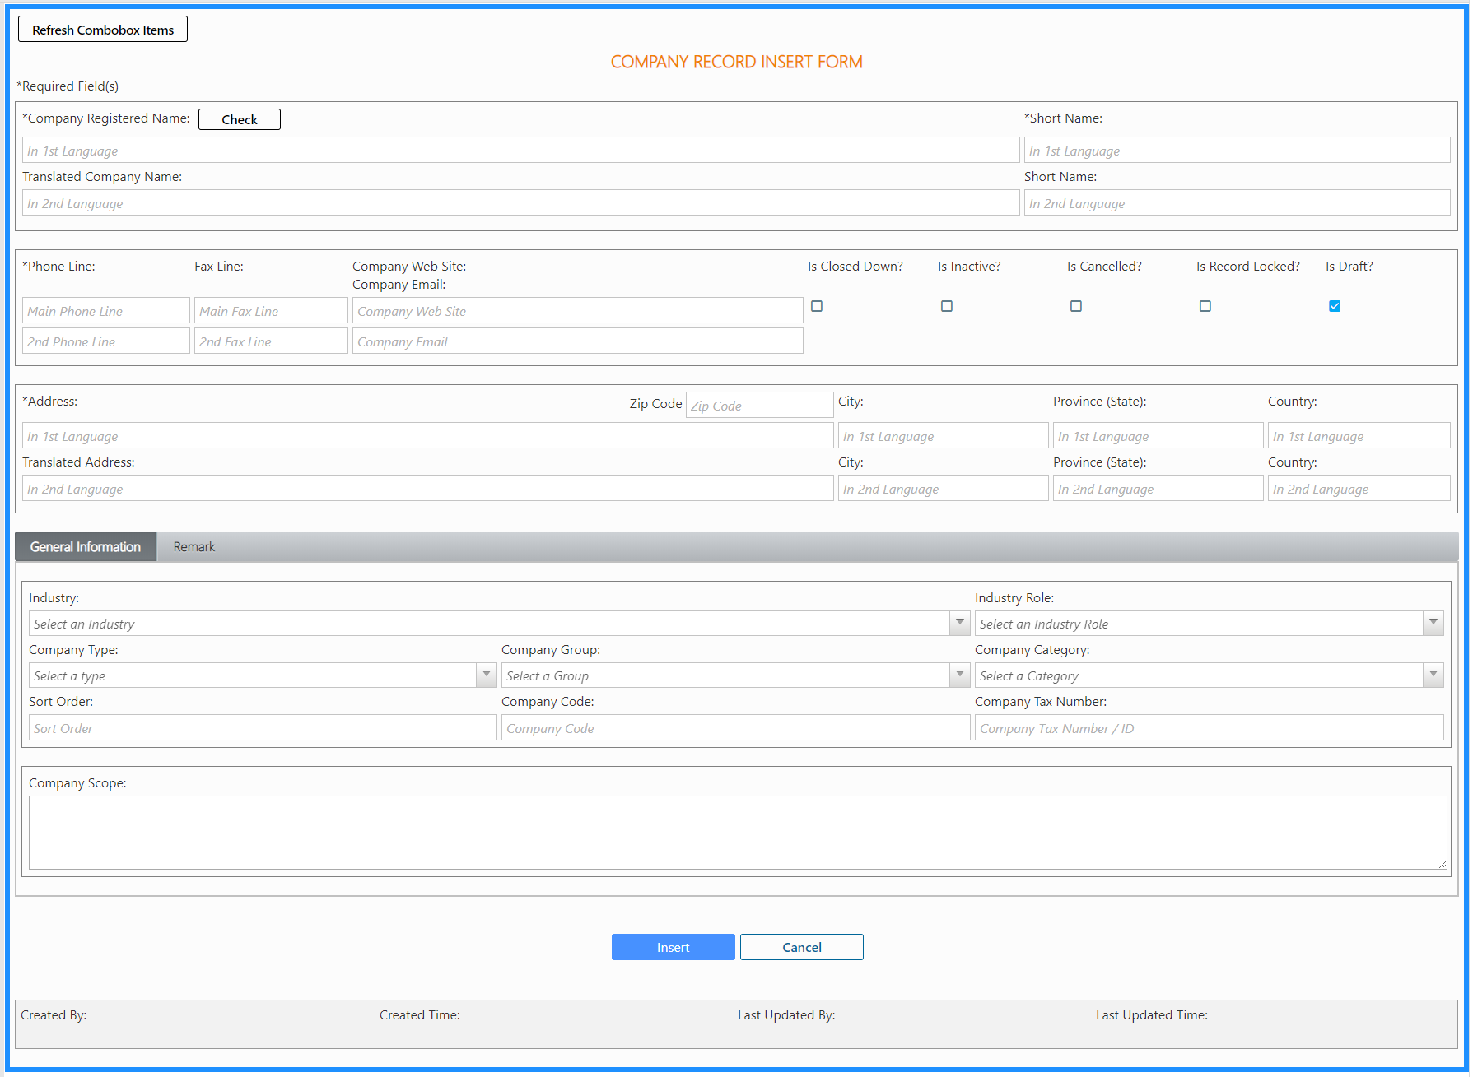Enable the Is Inactive checkbox
1473x1077 pixels.
pos(947,306)
